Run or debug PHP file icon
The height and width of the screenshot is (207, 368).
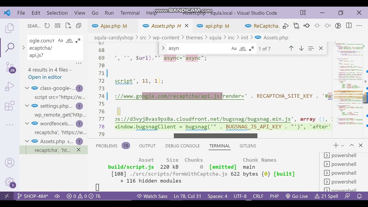[x=285, y=26]
